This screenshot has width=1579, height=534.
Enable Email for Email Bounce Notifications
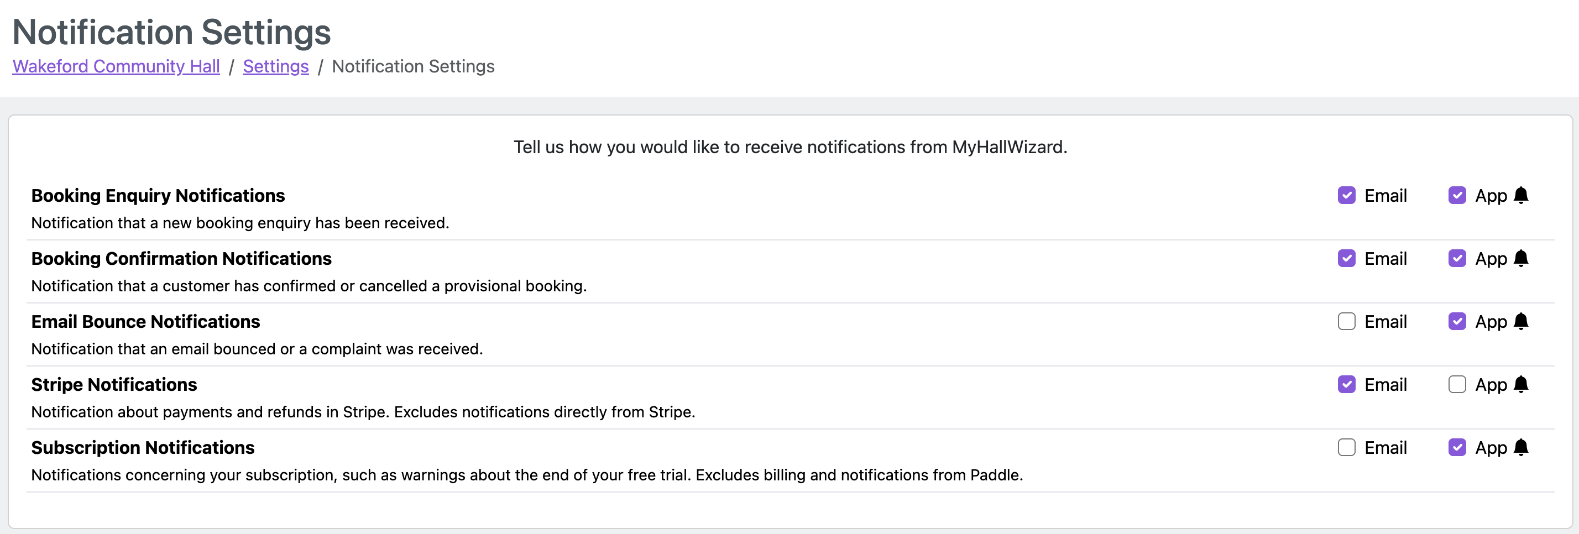click(x=1347, y=322)
